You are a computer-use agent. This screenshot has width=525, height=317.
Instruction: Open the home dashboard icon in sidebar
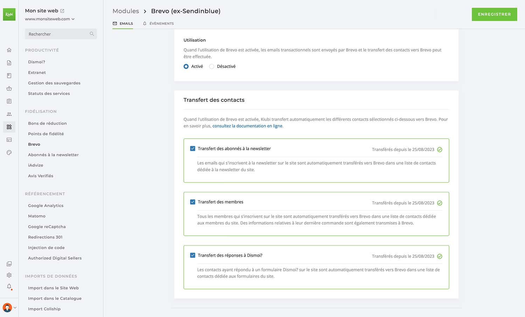click(x=9, y=50)
